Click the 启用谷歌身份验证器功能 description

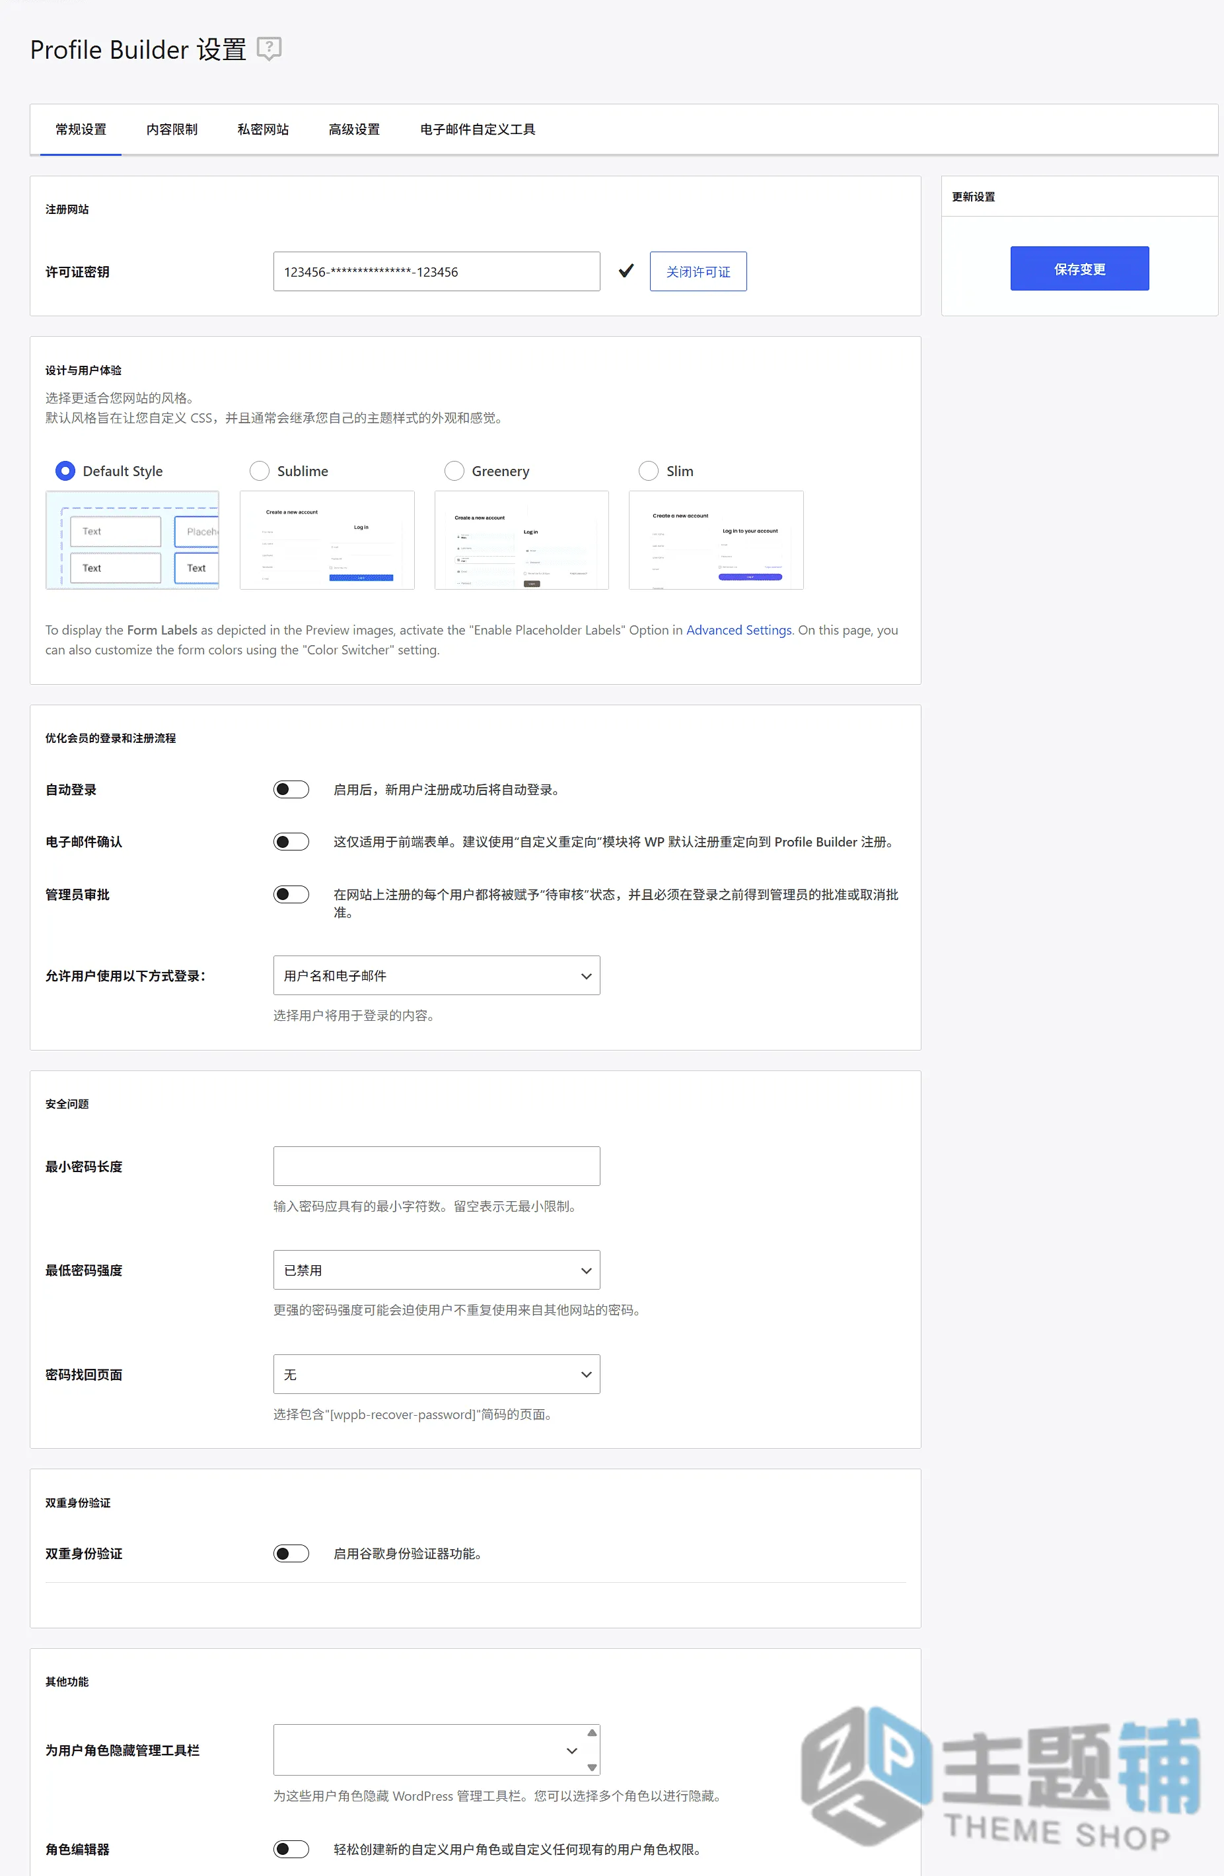pos(408,1553)
